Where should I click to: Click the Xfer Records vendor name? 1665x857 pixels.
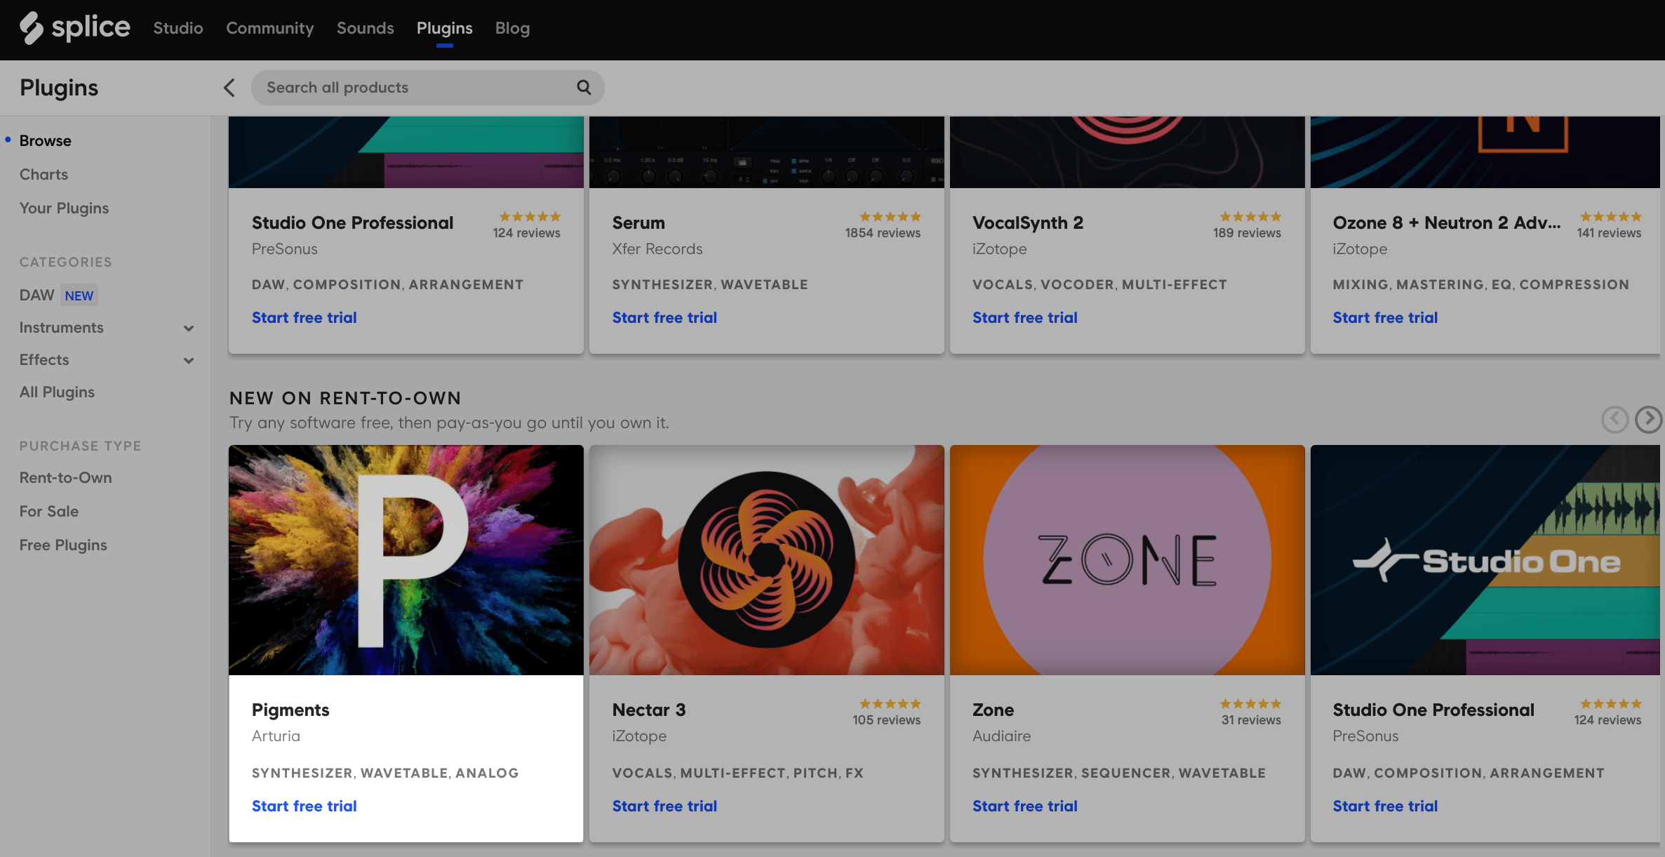(657, 248)
